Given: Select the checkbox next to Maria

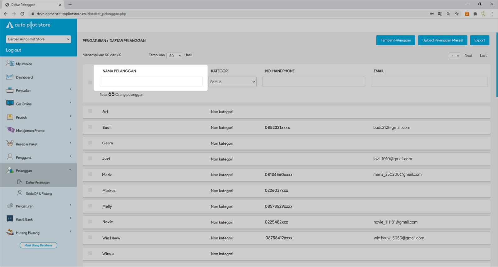Looking at the screenshot, I should (x=90, y=174).
